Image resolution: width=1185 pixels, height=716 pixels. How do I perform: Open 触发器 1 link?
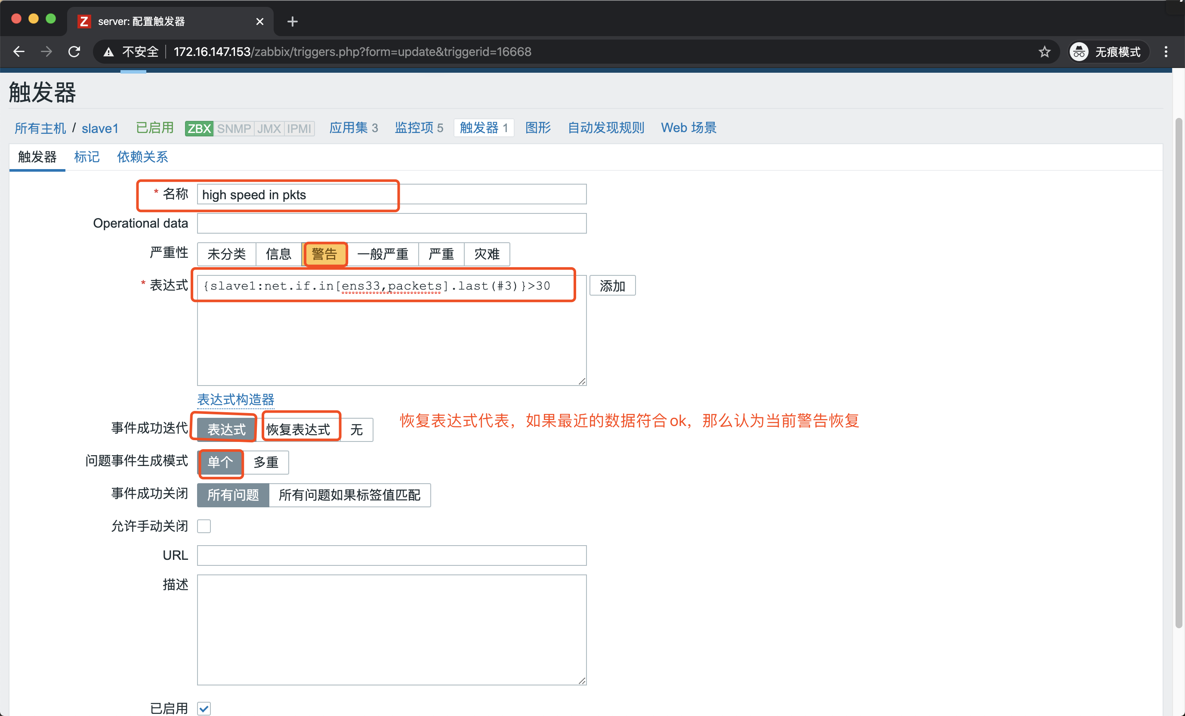point(484,128)
